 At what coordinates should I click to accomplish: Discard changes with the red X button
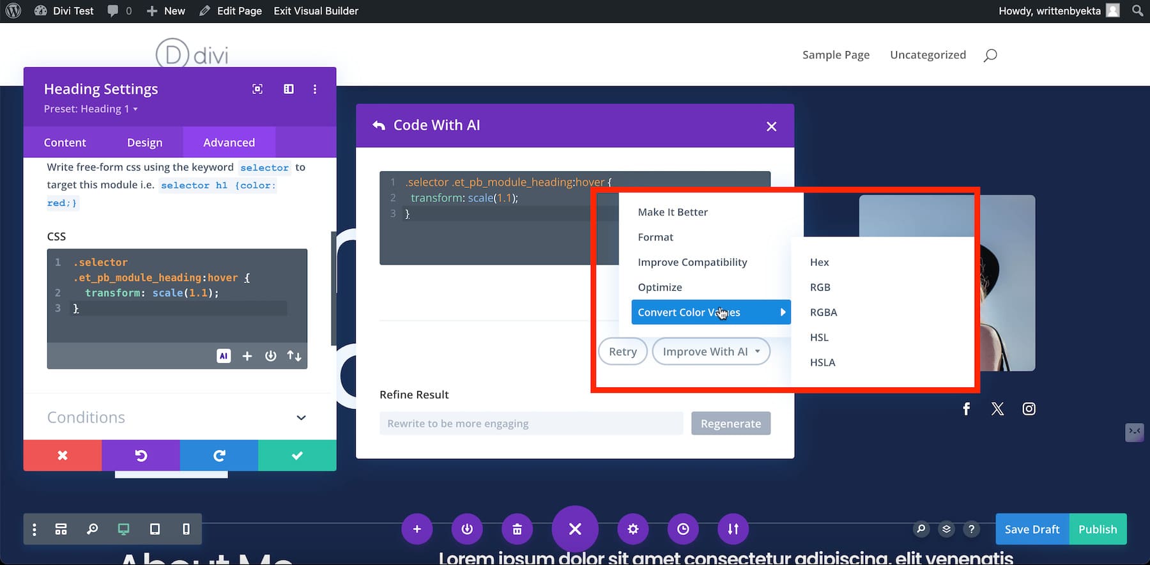(63, 455)
